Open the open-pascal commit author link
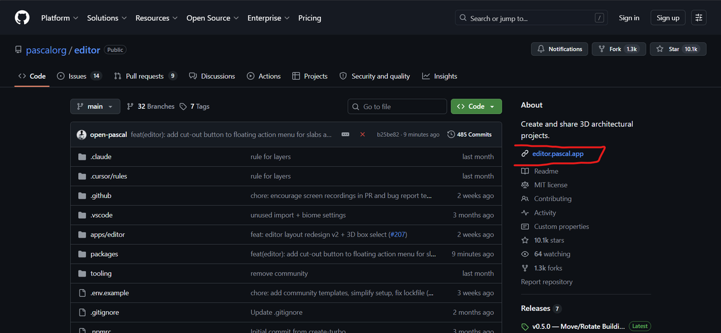Image resolution: width=721 pixels, height=333 pixels. coord(108,134)
